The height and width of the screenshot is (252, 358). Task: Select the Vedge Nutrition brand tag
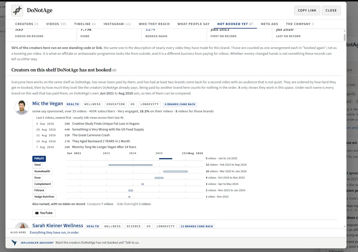(x=44, y=197)
